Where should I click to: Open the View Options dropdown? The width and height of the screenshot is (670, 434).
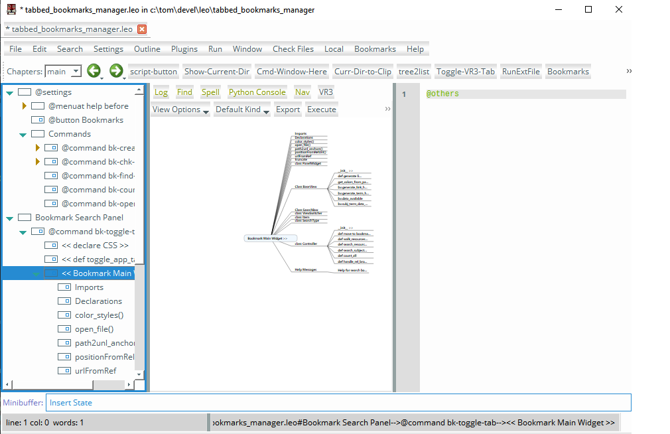(x=180, y=109)
